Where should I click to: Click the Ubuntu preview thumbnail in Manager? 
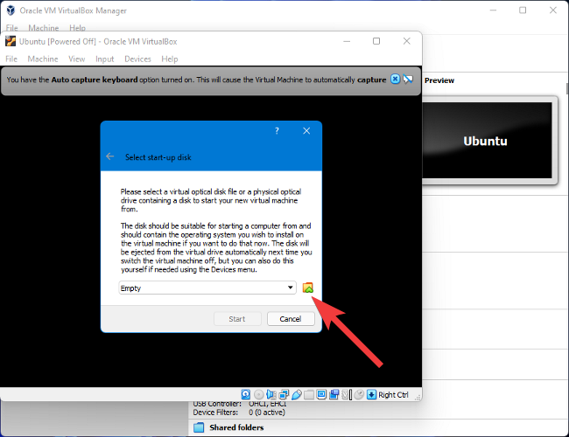pyautogui.click(x=487, y=140)
